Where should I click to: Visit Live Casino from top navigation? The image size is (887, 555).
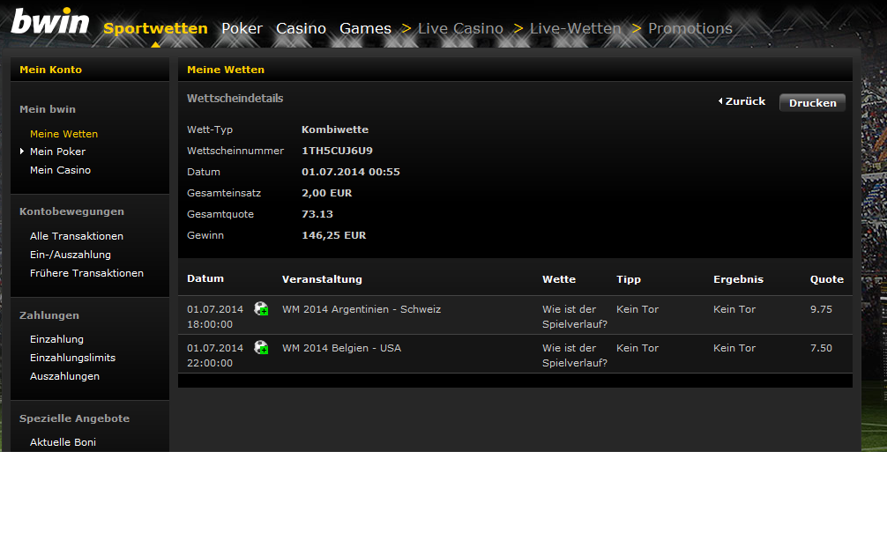[x=460, y=28]
